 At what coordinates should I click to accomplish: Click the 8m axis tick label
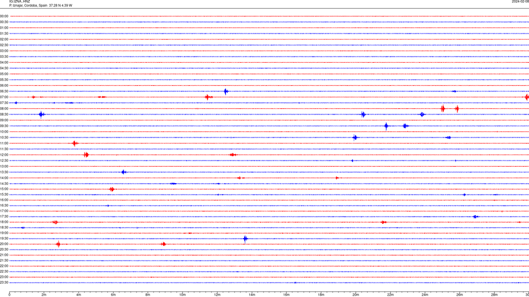click(148, 295)
